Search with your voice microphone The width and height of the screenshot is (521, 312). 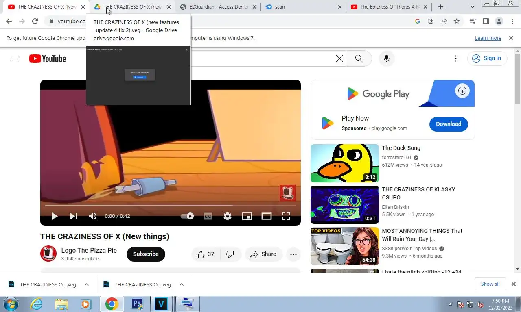[387, 58]
